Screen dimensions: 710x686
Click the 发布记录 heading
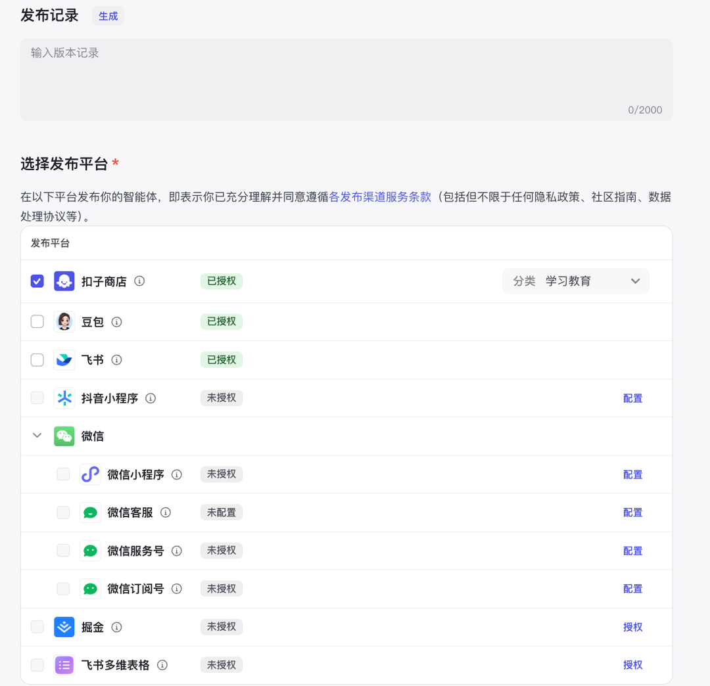[x=49, y=15]
